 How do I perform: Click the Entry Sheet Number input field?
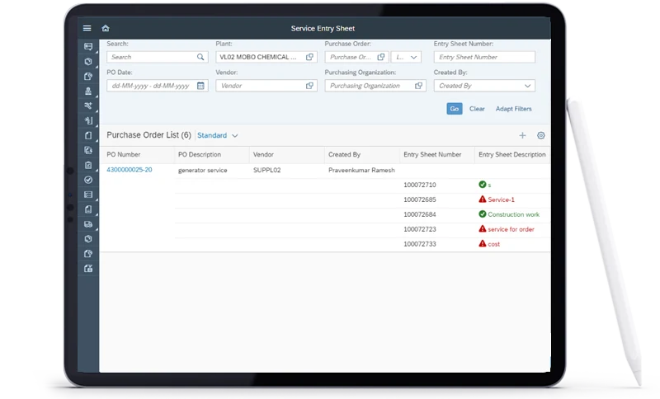[x=484, y=57]
